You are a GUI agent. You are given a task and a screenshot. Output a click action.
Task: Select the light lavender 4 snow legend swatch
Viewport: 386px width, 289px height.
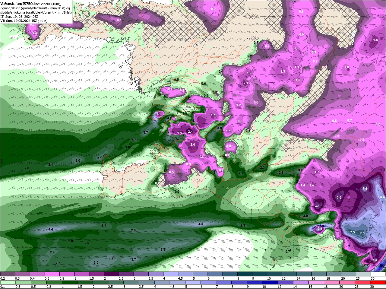pyautogui.click(x=171, y=274)
